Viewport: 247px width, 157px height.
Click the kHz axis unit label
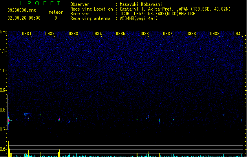(4, 32)
